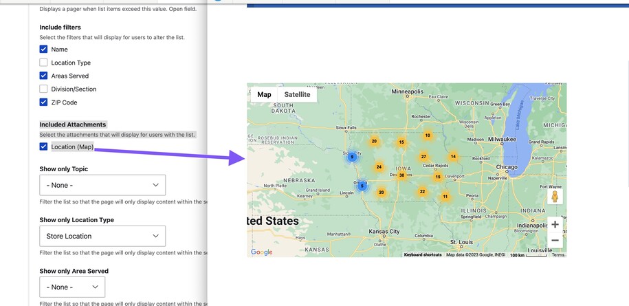Uncheck the Name filter checkbox
The width and height of the screenshot is (629, 306).
click(43, 50)
